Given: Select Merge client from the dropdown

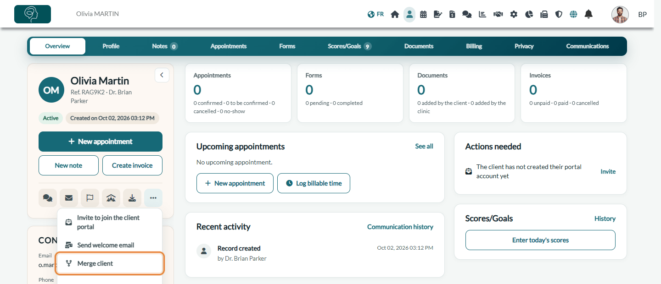Looking at the screenshot, I should 110,263.
